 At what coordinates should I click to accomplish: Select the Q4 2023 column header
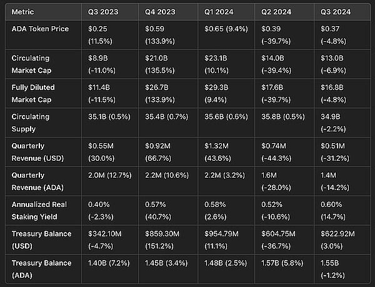(x=160, y=12)
